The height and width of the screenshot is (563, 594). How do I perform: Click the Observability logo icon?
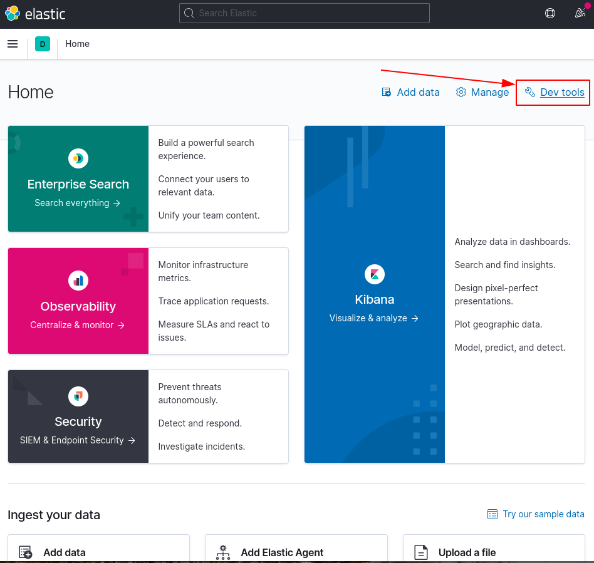[x=78, y=281]
